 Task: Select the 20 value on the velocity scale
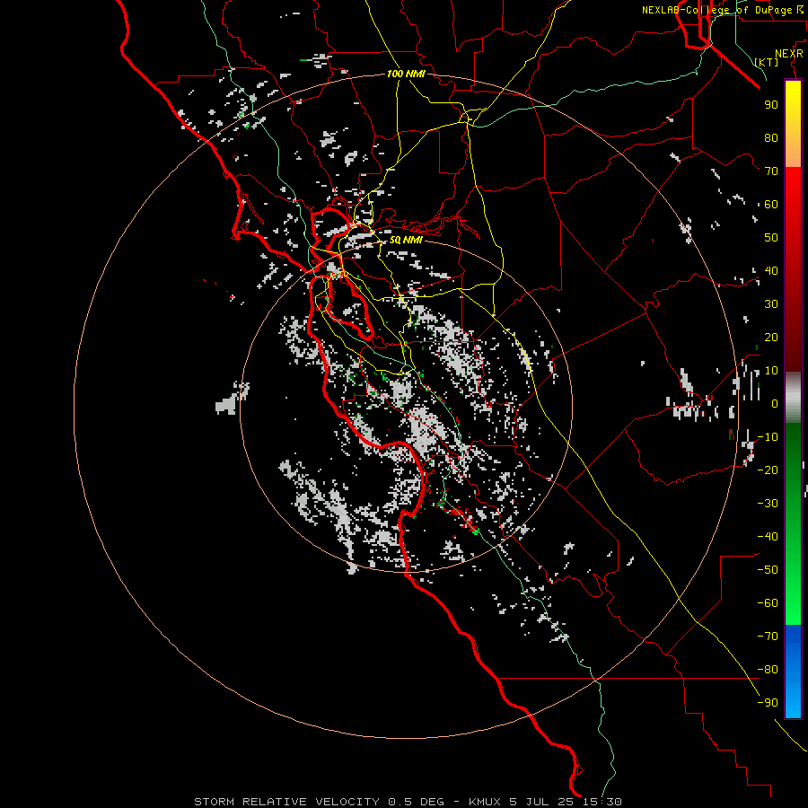(x=771, y=337)
